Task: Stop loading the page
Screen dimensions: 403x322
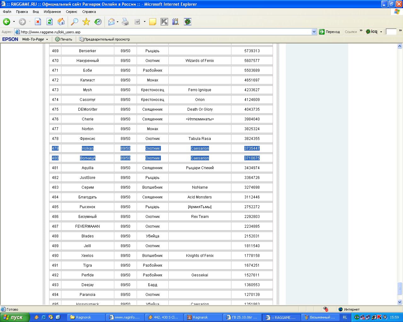Action: [x=38, y=22]
